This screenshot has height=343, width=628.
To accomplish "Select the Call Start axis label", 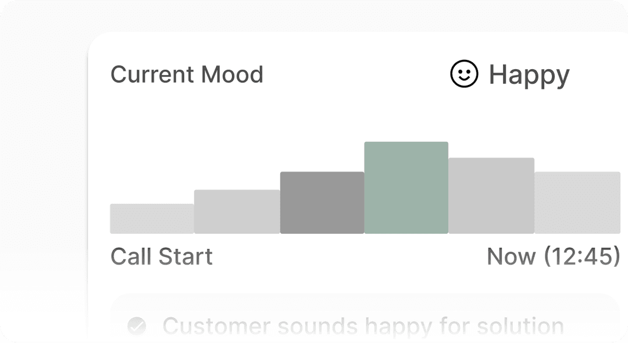I will (x=161, y=256).
